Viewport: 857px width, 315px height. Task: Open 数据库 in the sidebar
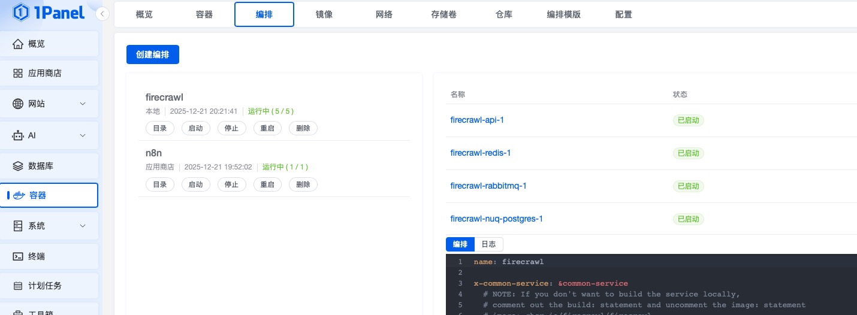(x=49, y=166)
